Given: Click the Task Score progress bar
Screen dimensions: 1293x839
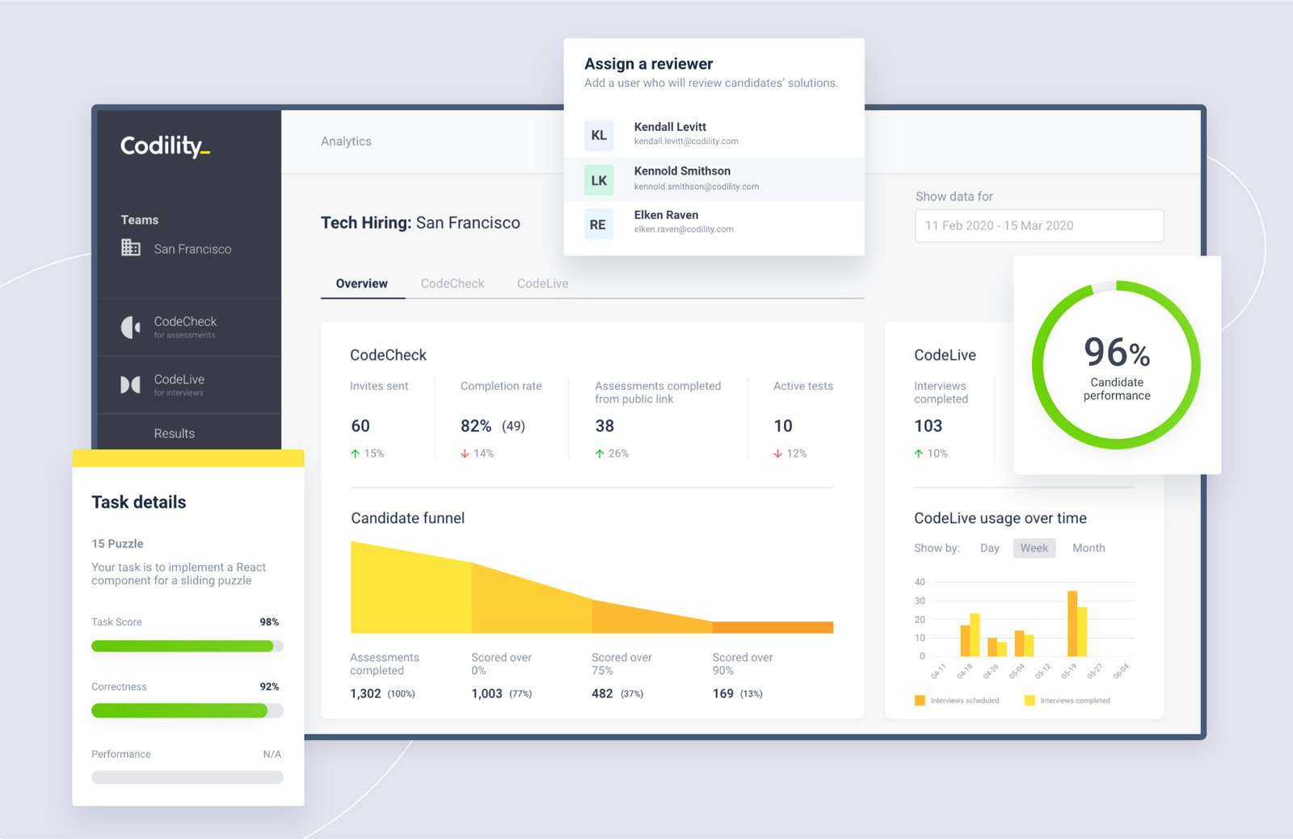Looking at the screenshot, I should click(187, 646).
